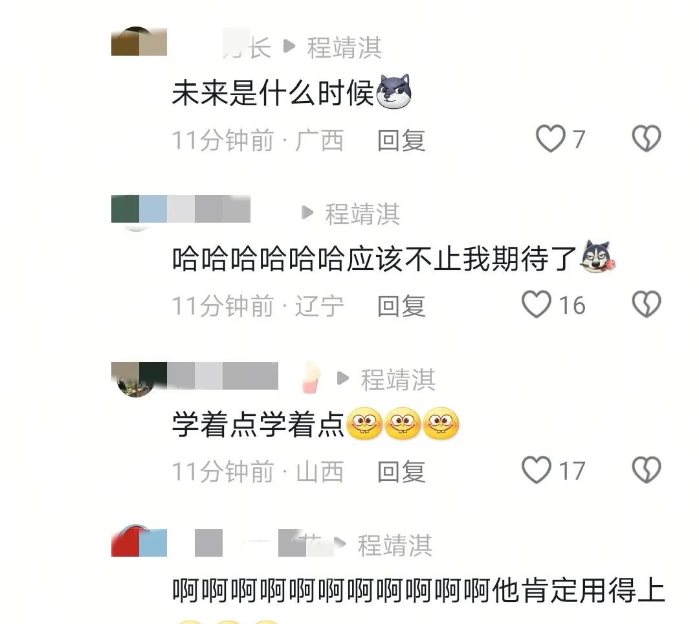Open the red and blue avatar of fourth commenter

[x=139, y=541]
